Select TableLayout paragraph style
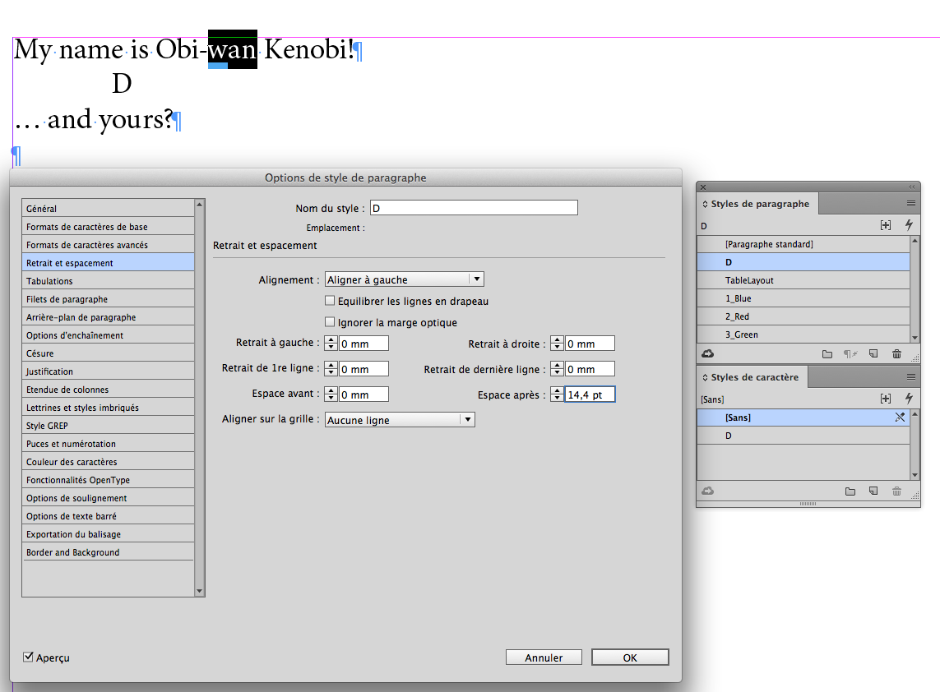Image resolution: width=940 pixels, height=692 pixels. tap(803, 279)
